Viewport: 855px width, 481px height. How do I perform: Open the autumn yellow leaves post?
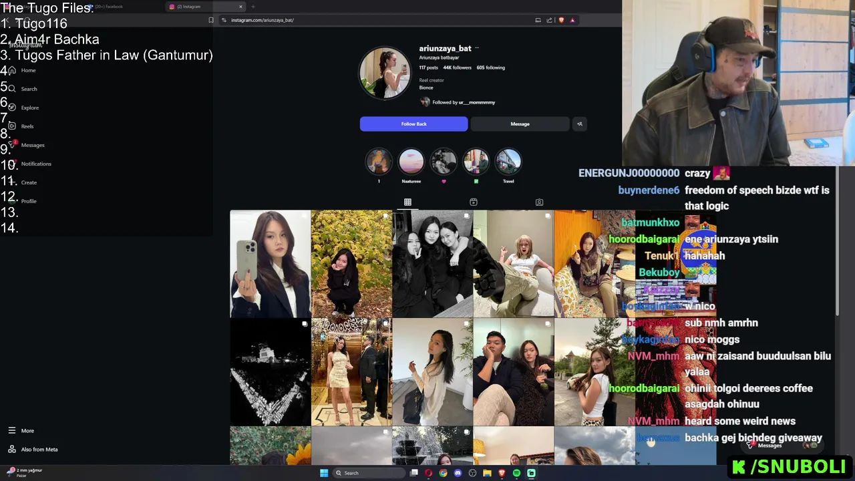351,264
